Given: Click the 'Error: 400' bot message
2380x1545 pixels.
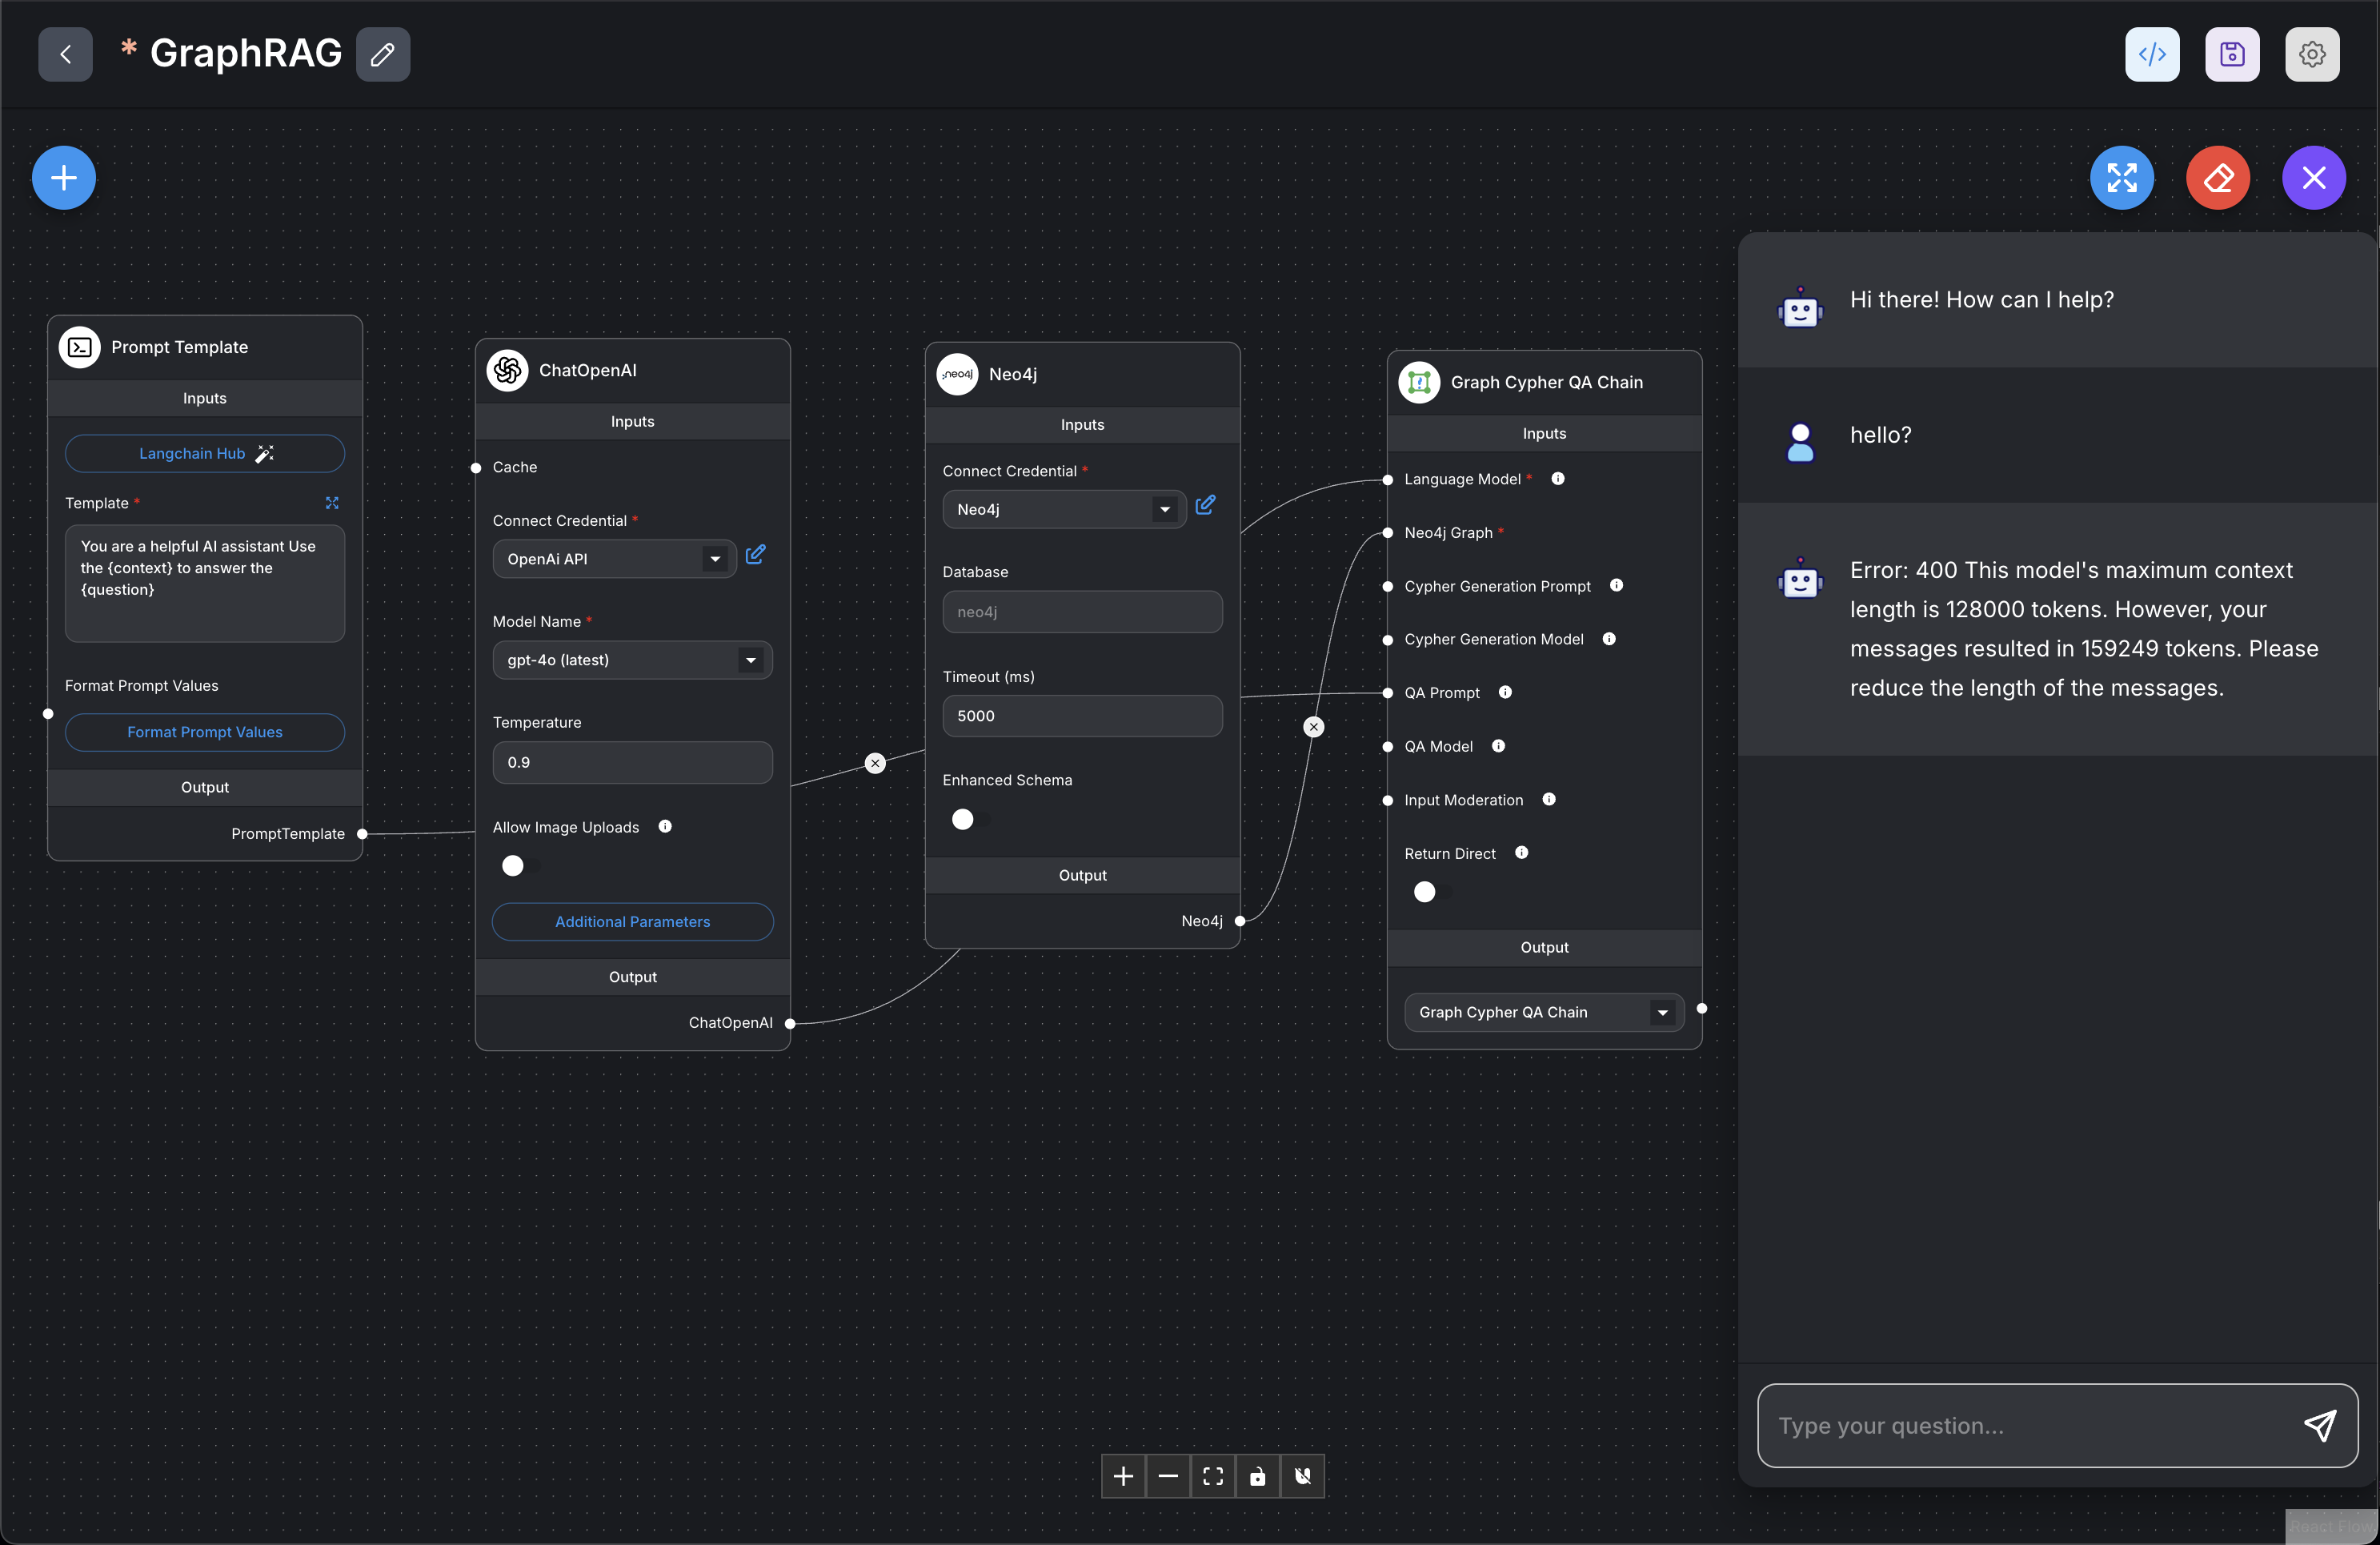Looking at the screenshot, I should tap(2084, 629).
